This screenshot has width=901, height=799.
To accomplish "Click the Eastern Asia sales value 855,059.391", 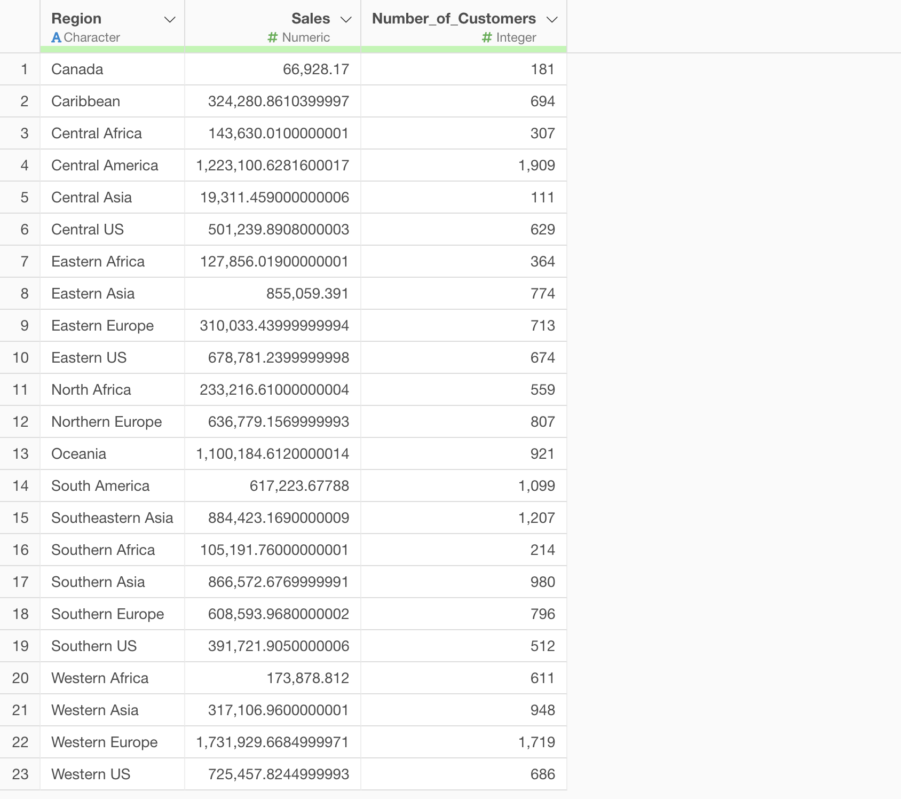I will [x=307, y=294].
